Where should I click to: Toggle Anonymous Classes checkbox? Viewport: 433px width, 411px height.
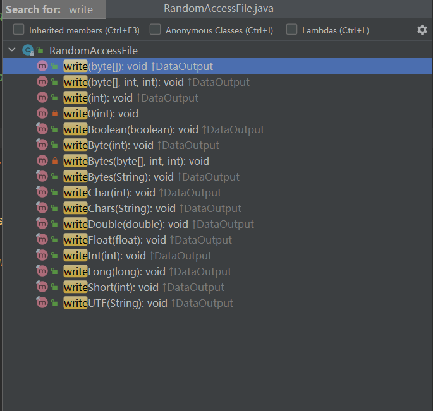tap(156, 30)
